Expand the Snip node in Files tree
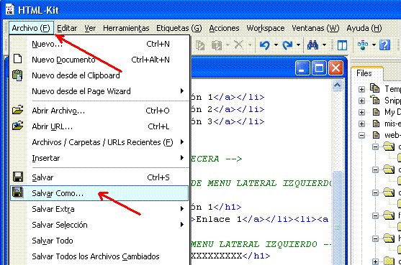Screen dimensions: 401x265 (361, 101)
